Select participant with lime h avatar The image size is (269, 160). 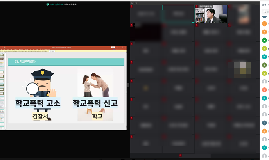[x=264, y=48]
